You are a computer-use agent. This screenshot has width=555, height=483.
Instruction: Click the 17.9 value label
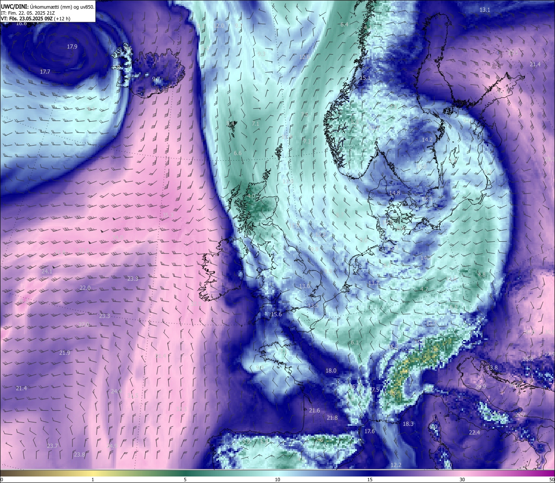[72, 47]
